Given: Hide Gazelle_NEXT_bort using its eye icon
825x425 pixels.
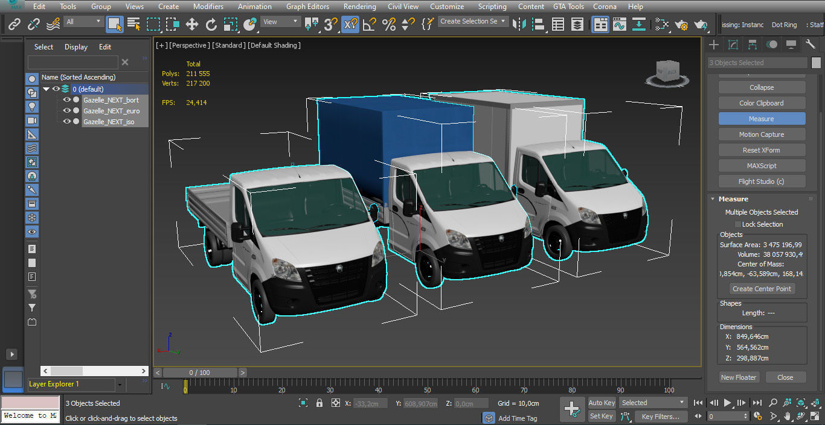Looking at the screenshot, I should [66, 100].
